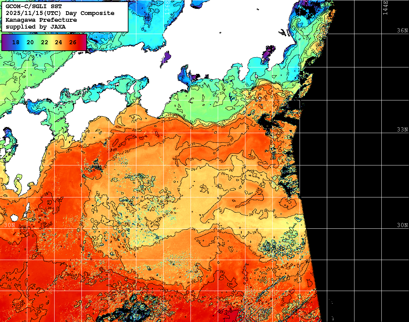Click the 36N latitude label

click(x=402, y=30)
